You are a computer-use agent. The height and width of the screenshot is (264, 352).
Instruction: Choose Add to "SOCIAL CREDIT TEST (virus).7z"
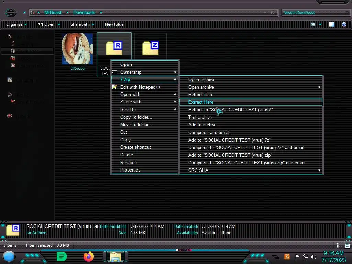[x=251, y=140]
